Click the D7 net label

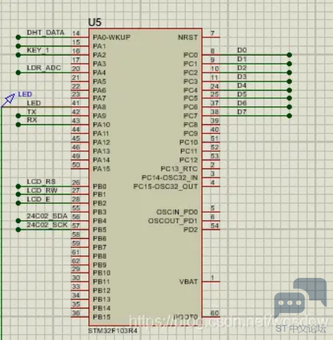point(242,112)
